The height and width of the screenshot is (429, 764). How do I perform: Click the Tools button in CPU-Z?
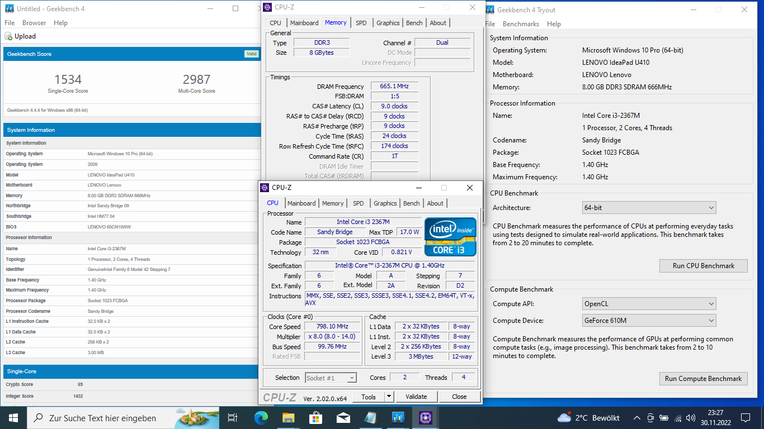coord(369,397)
